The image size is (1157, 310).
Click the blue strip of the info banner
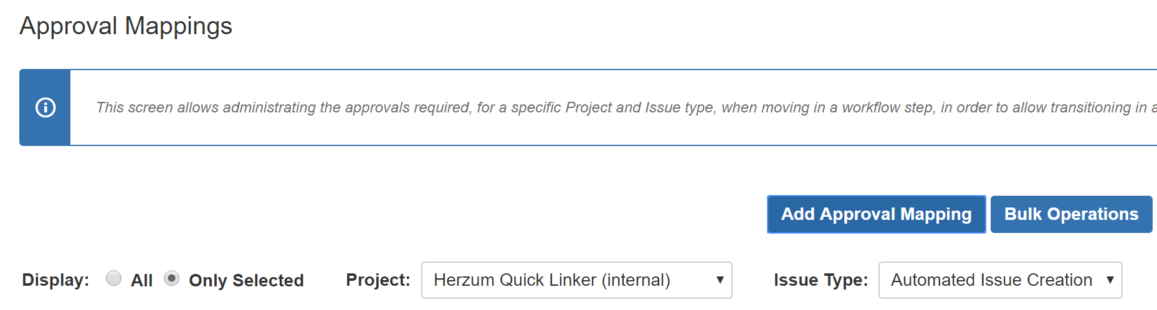pyautogui.click(x=45, y=130)
